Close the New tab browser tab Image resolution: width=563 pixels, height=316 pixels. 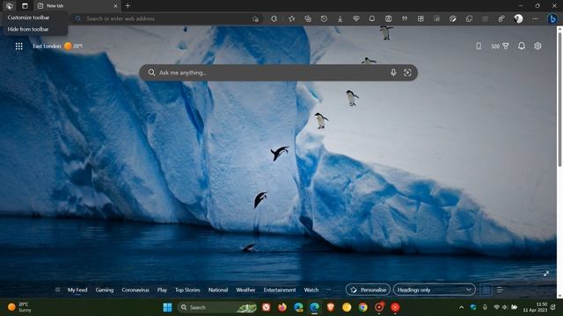pos(115,6)
